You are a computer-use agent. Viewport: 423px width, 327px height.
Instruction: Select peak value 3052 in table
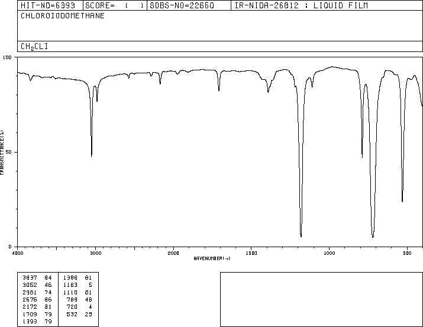click(x=30, y=285)
